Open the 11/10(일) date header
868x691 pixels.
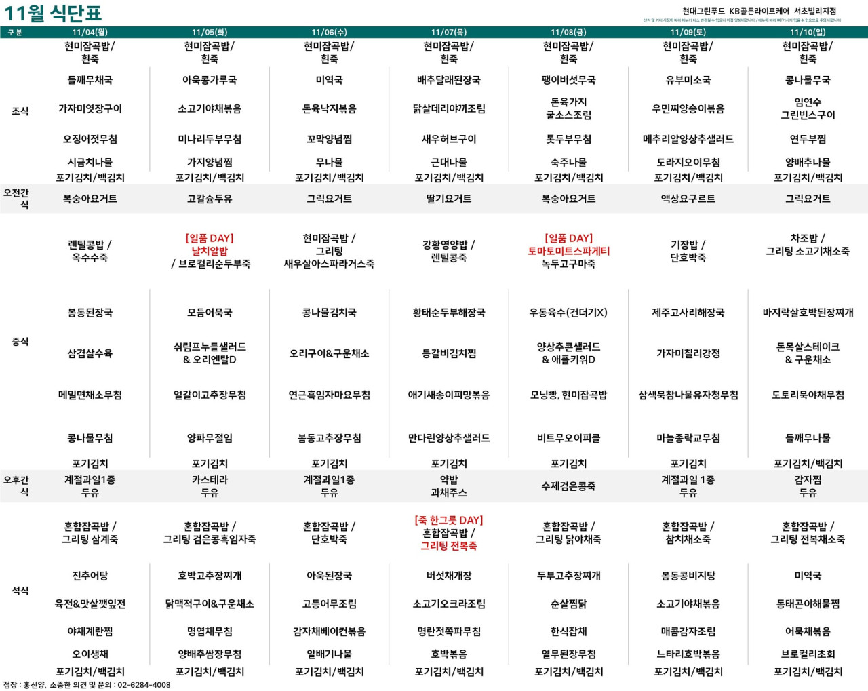(x=807, y=32)
